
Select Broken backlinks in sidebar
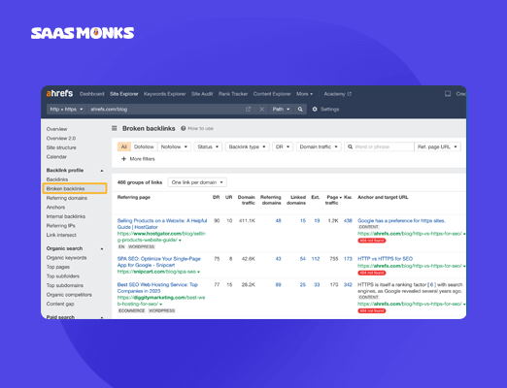pos(75,188)
